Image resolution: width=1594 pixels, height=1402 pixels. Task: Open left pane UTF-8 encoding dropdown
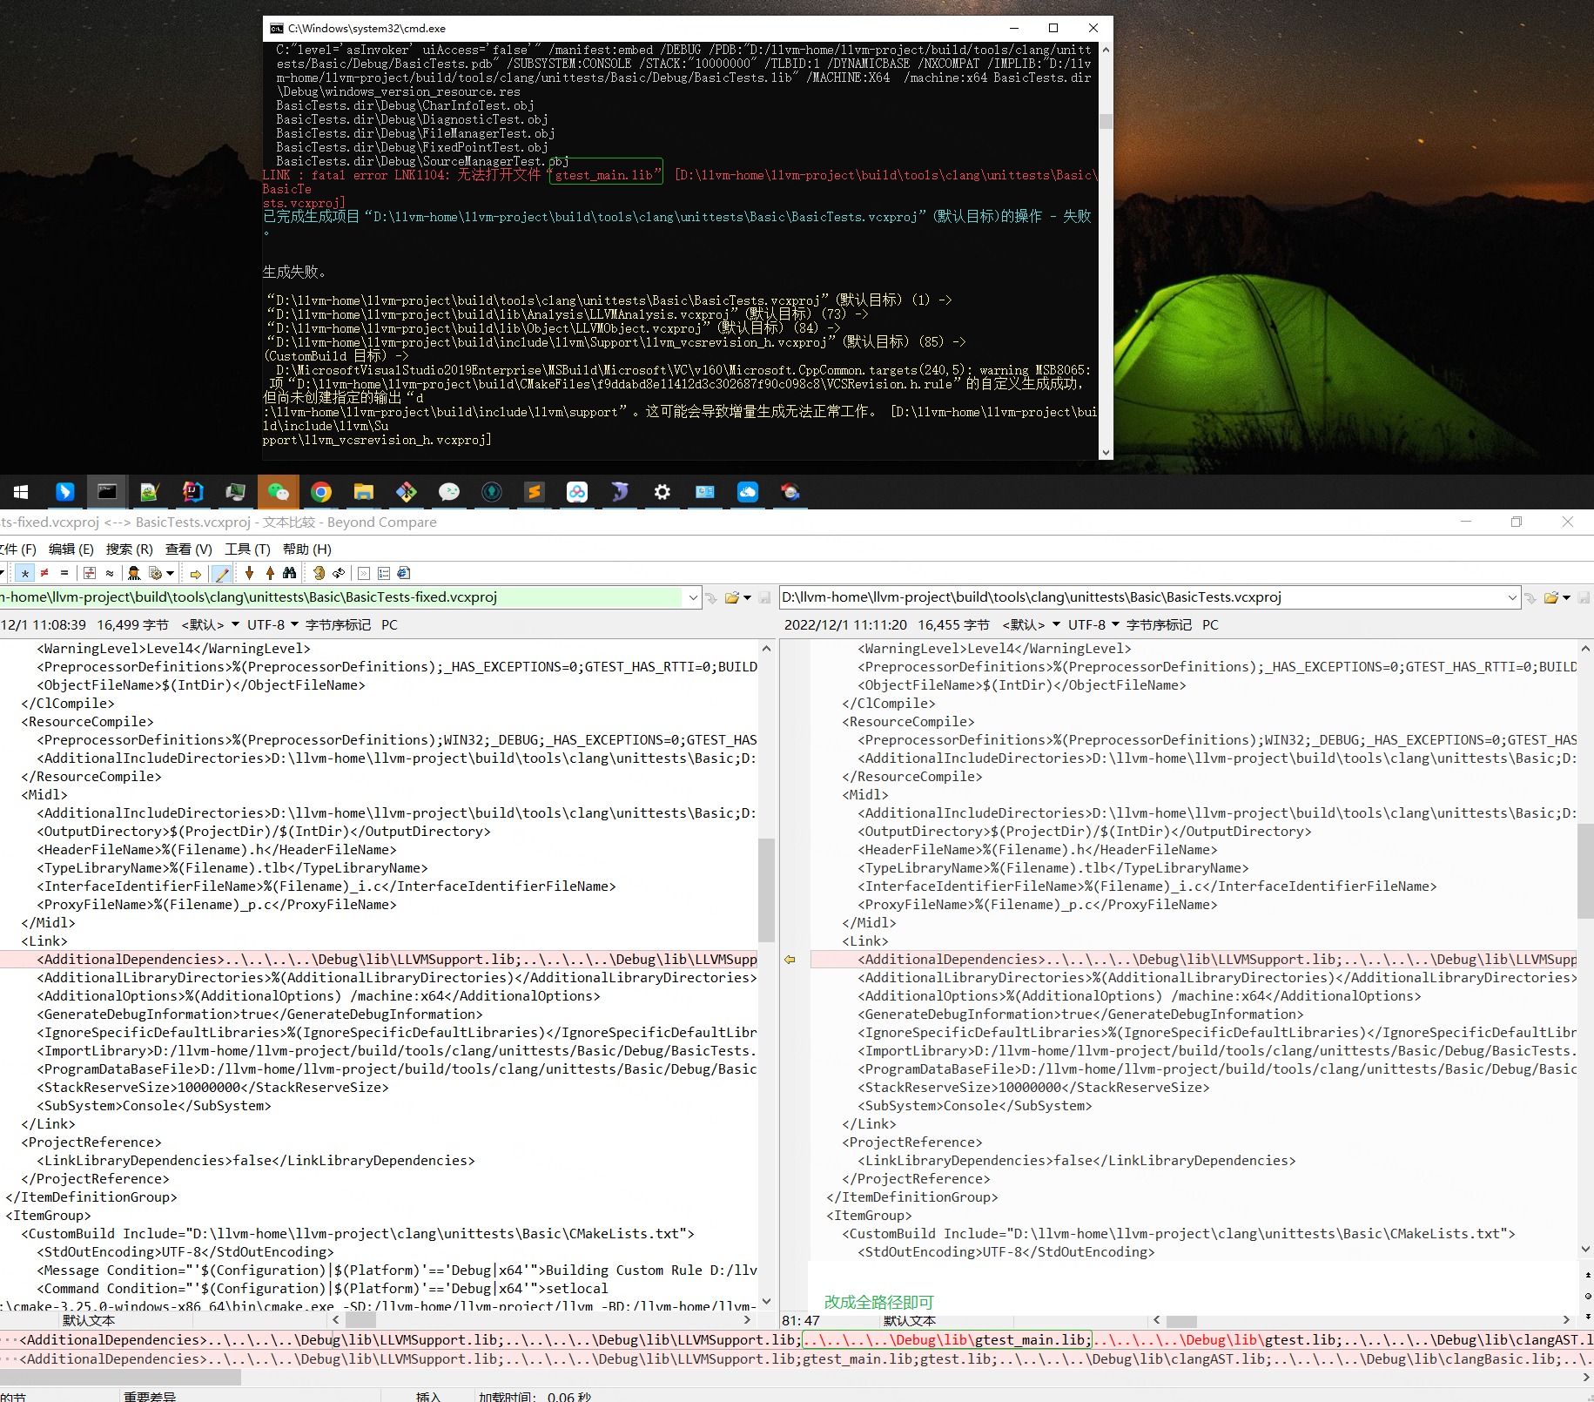coord(272,624)
